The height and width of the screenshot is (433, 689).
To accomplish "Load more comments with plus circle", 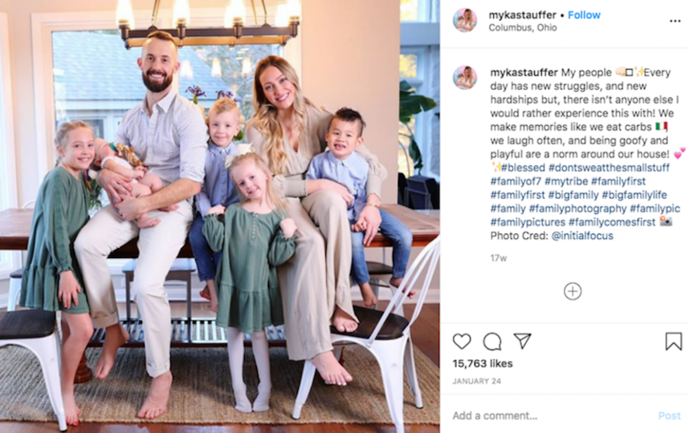I will pos(573,291).
